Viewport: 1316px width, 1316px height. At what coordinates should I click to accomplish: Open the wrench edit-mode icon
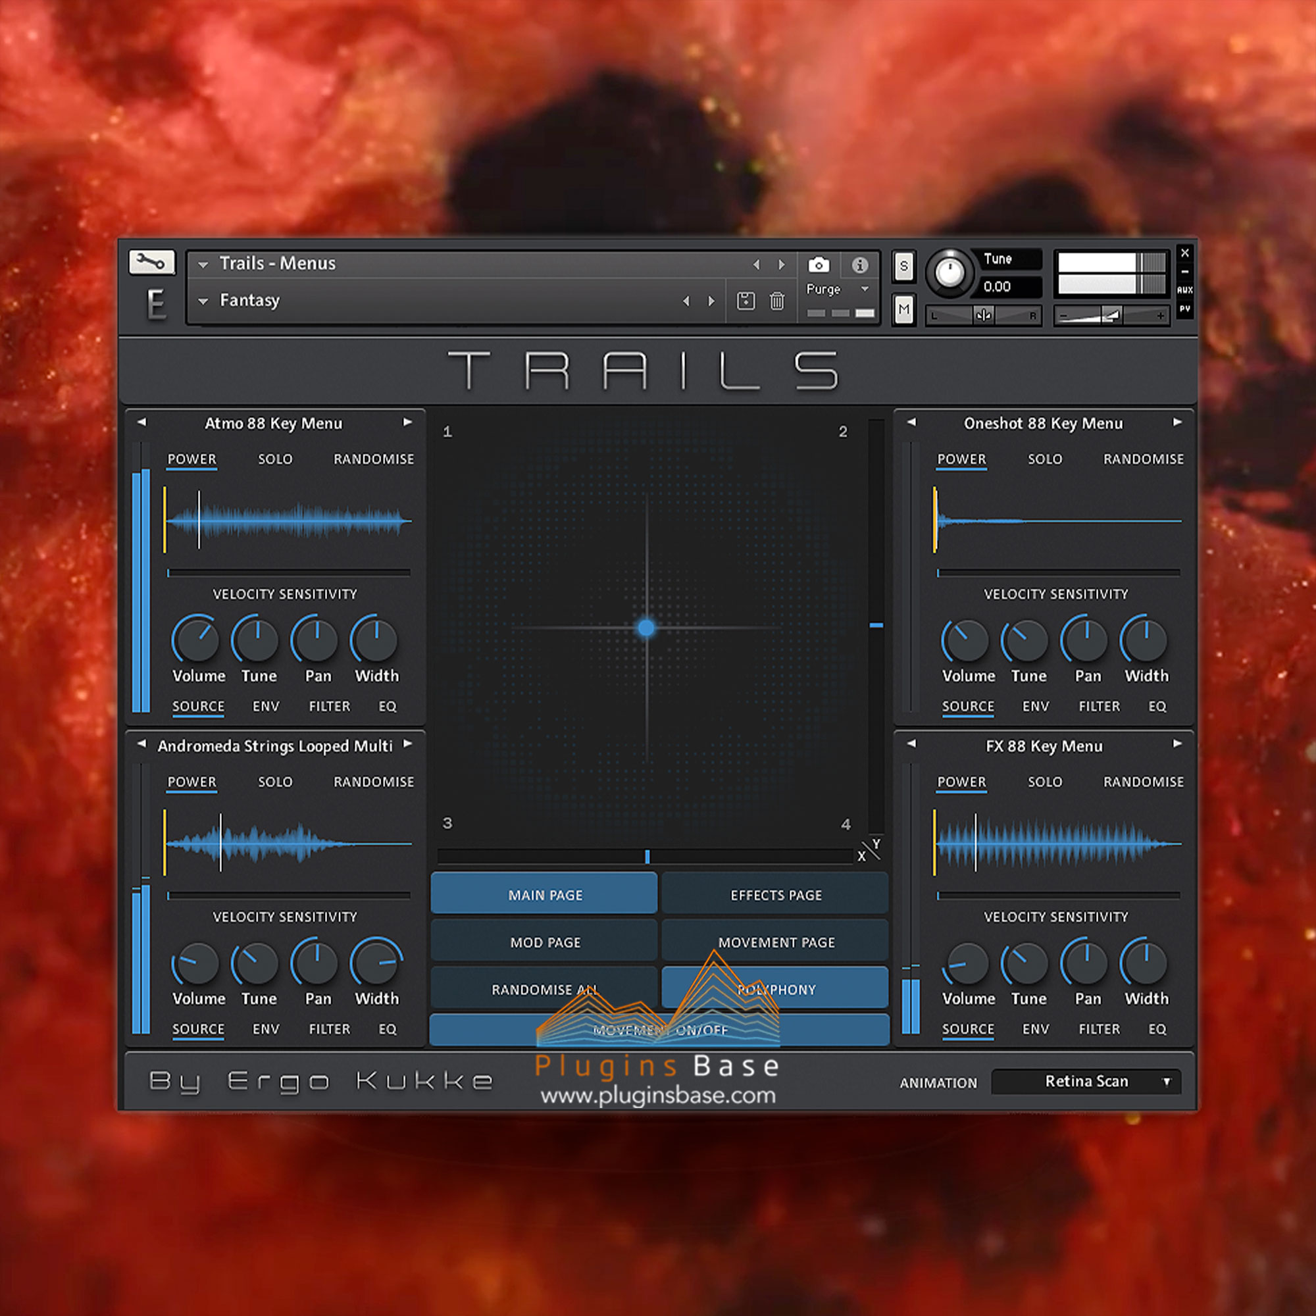point(151,263)
